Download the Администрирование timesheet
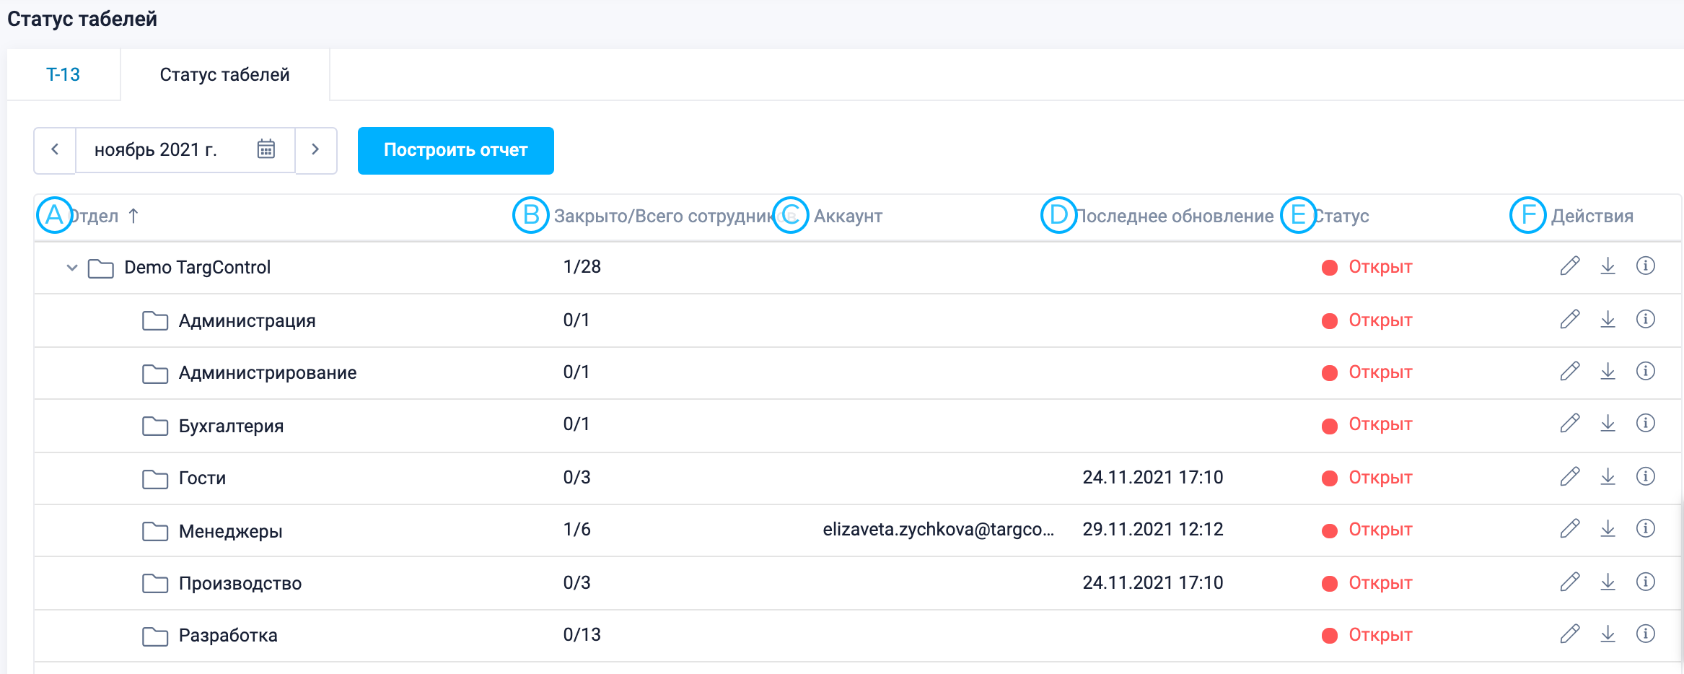 [x=1608, y=372]
